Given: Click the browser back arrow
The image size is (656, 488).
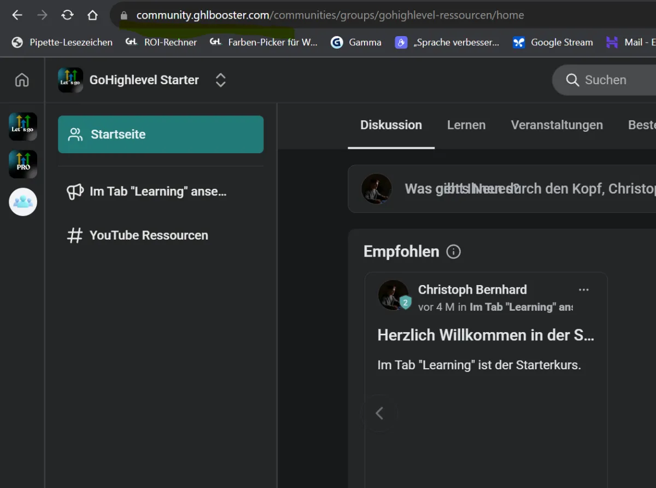Looking at the screenshot, I should pyautogui.click(x=17, y=15).
